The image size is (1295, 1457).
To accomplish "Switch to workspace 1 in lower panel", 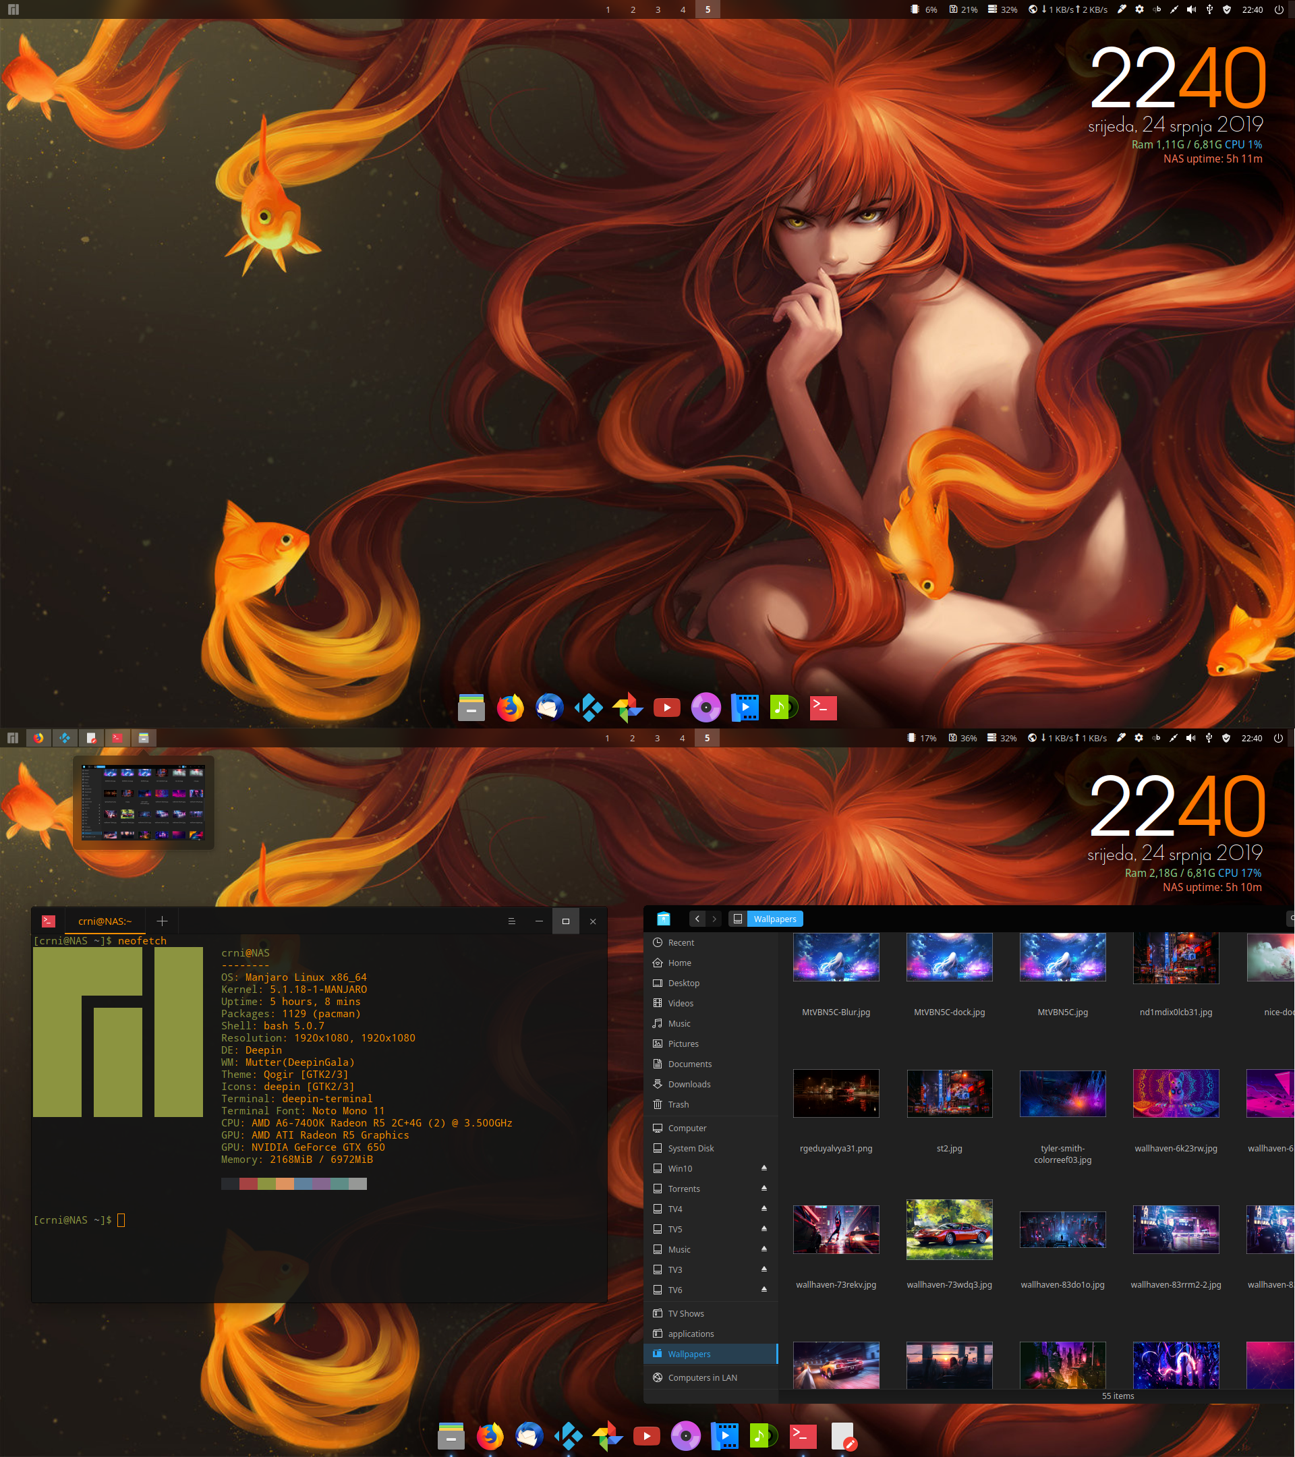I will click(x=607, y=738).
